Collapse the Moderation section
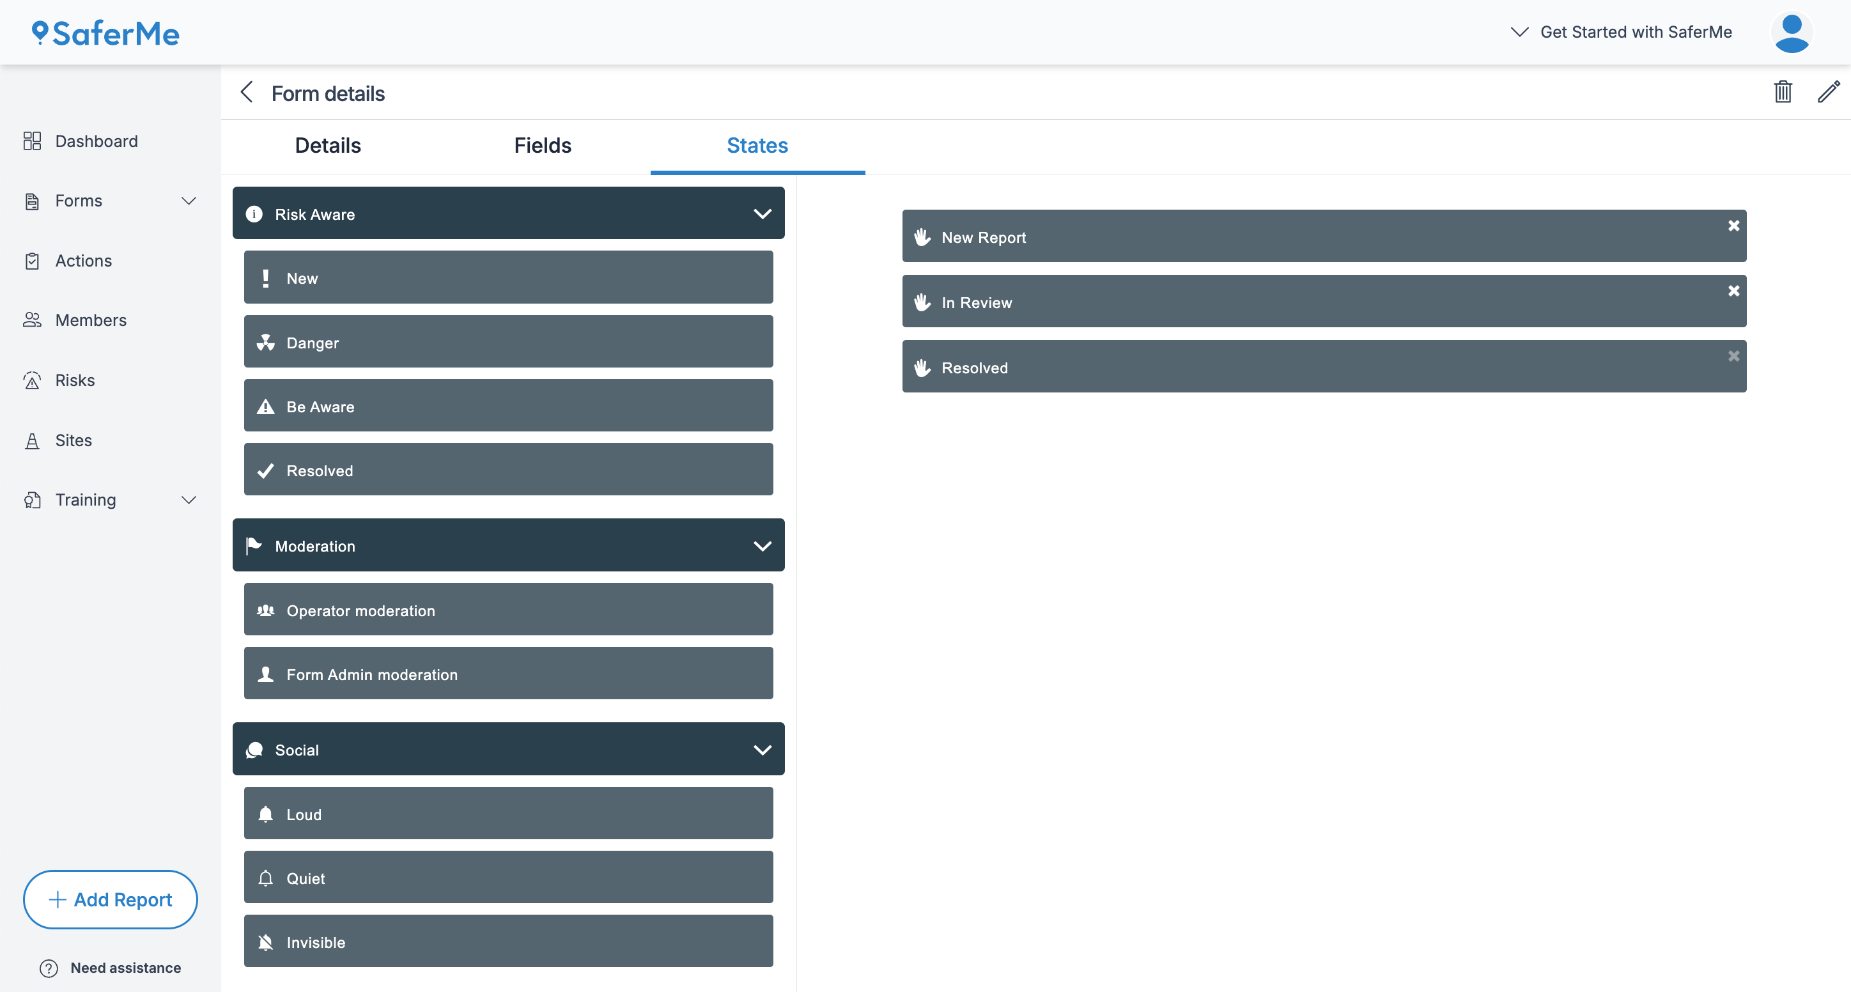The width and height of the screenshot is (1851, 992). pos(762,546)
